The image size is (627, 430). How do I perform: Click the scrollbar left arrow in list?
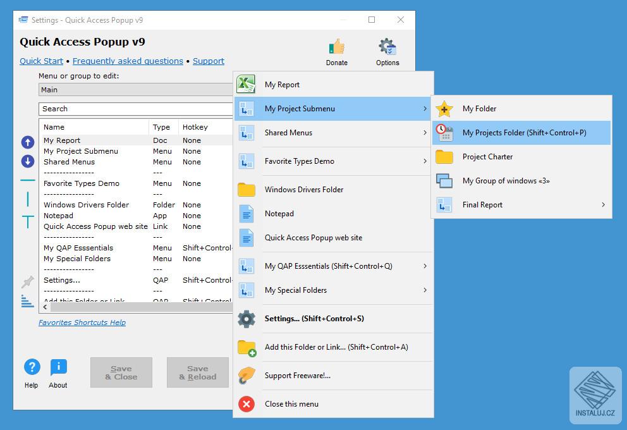pyautogui.click(x=45, y=307)
